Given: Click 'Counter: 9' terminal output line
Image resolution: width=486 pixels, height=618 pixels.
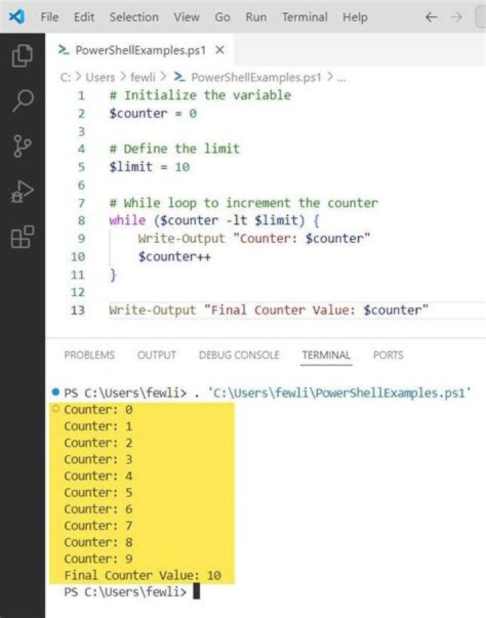Looking at the screenshot, I should tap(99, 559).
